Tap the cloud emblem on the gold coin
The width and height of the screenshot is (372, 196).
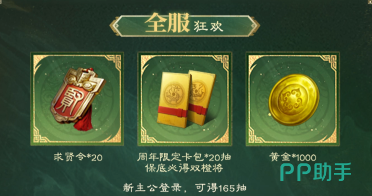pos(292,100)
